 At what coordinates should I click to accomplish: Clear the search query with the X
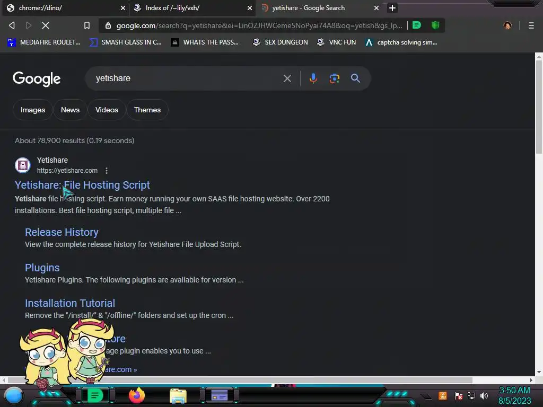(287, 78)
